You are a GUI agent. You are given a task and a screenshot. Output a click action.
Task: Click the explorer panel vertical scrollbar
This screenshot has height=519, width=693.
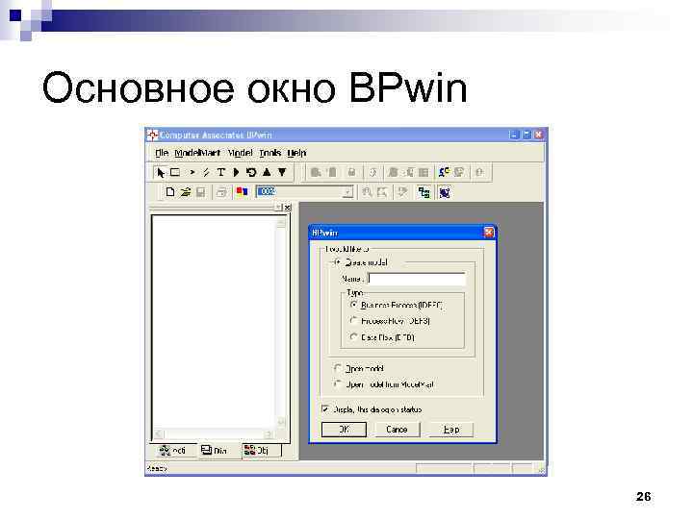click(x=281, y=322)
